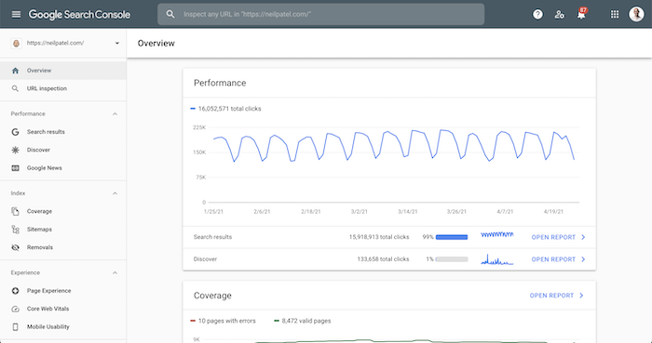Open the Help question mark icon
This screenshot has height=343, width=652.
(537, 15)
